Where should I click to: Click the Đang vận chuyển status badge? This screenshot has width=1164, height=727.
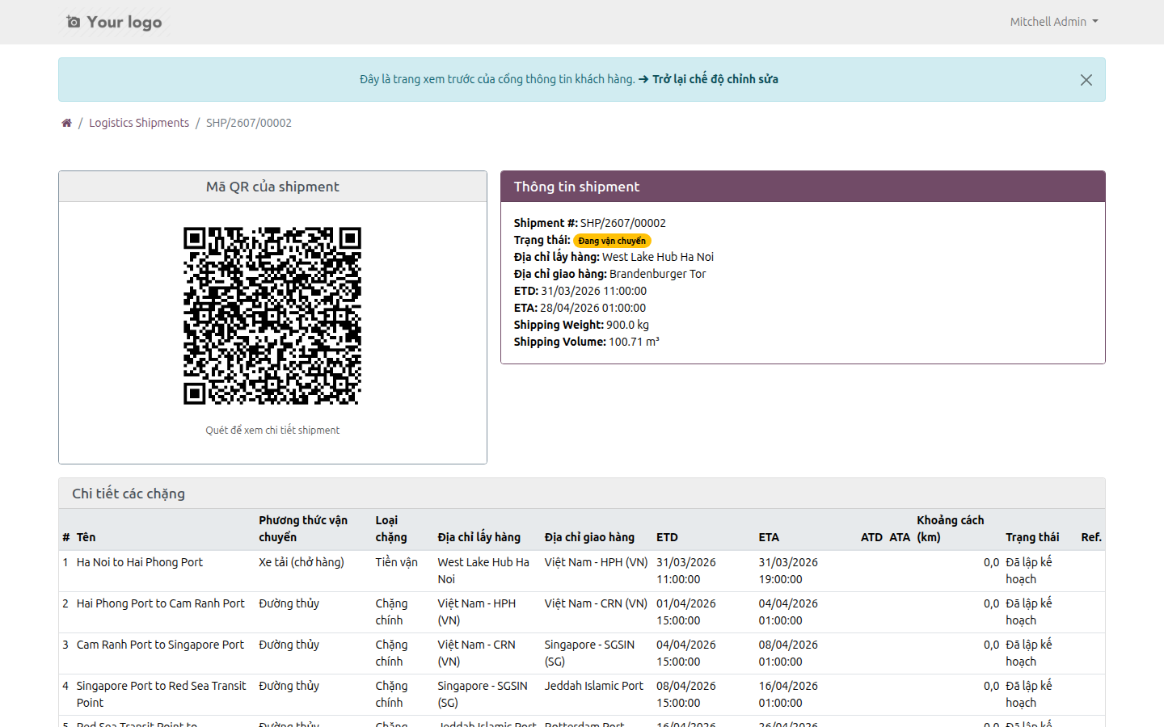pos(612,241)
